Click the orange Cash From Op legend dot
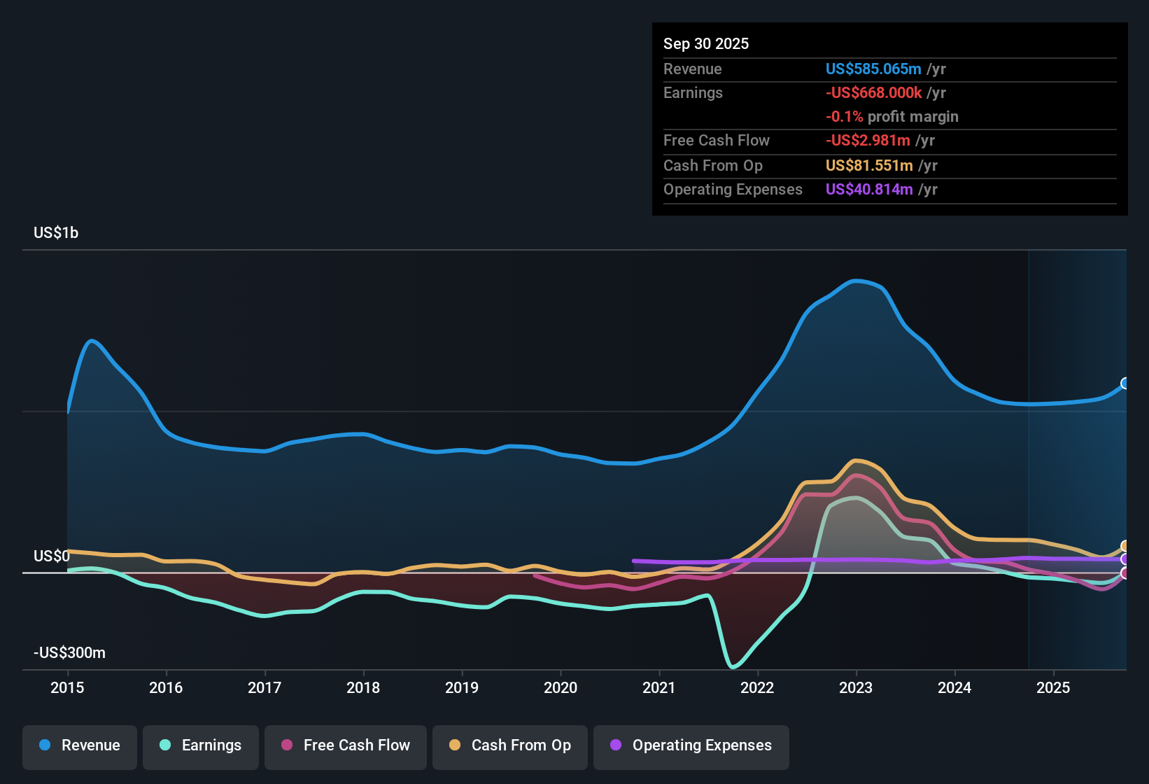 455,745
